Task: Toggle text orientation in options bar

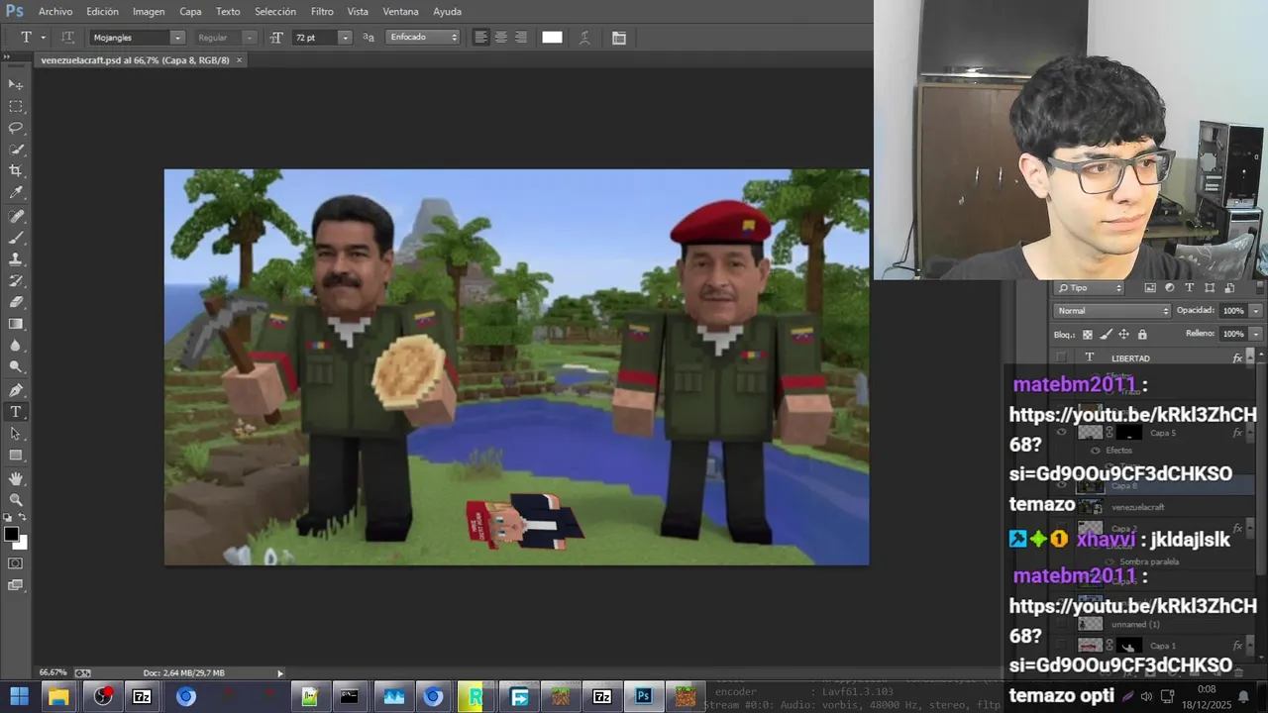Action: (x=67, y=38)
